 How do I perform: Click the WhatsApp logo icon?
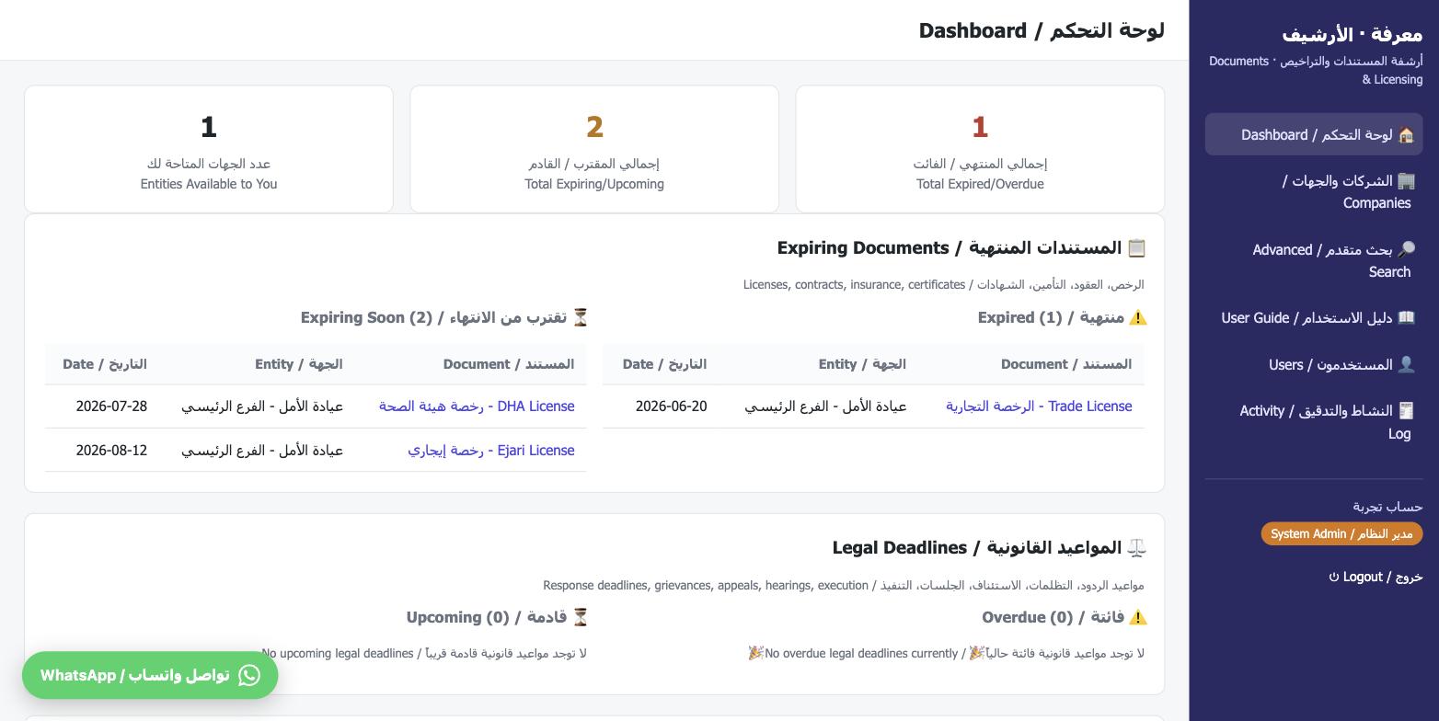(249, 675)
